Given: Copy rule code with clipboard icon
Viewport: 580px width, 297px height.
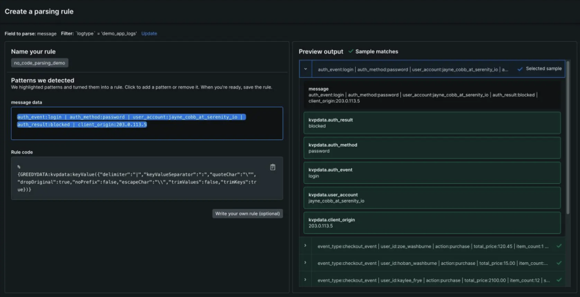Looking at the screenshot, I should coord(273,167).
